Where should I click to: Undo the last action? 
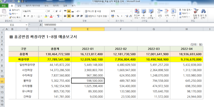point(9,1)
